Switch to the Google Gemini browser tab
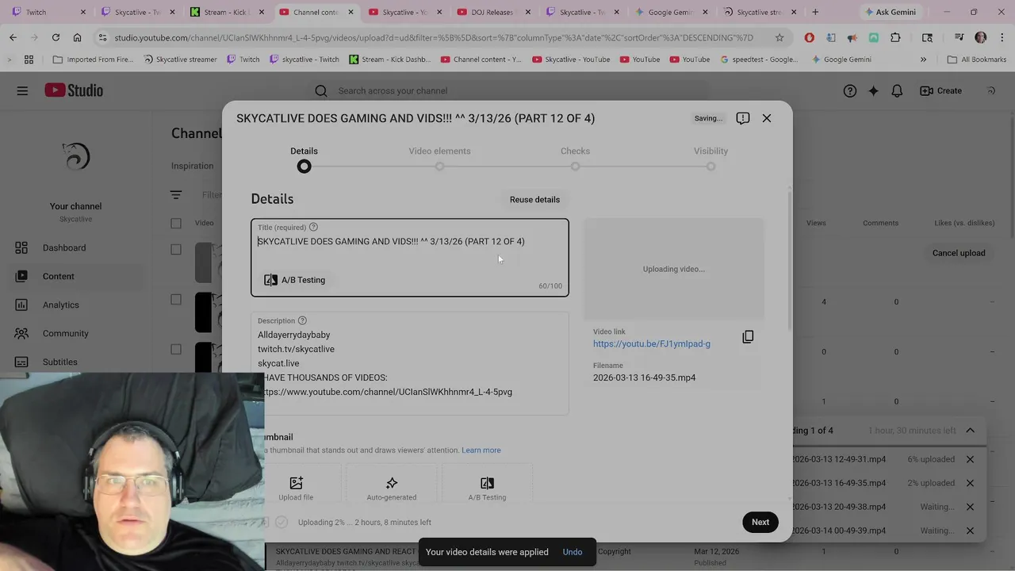The height and width of the screenshot is (571, 1015). point(671,12)
